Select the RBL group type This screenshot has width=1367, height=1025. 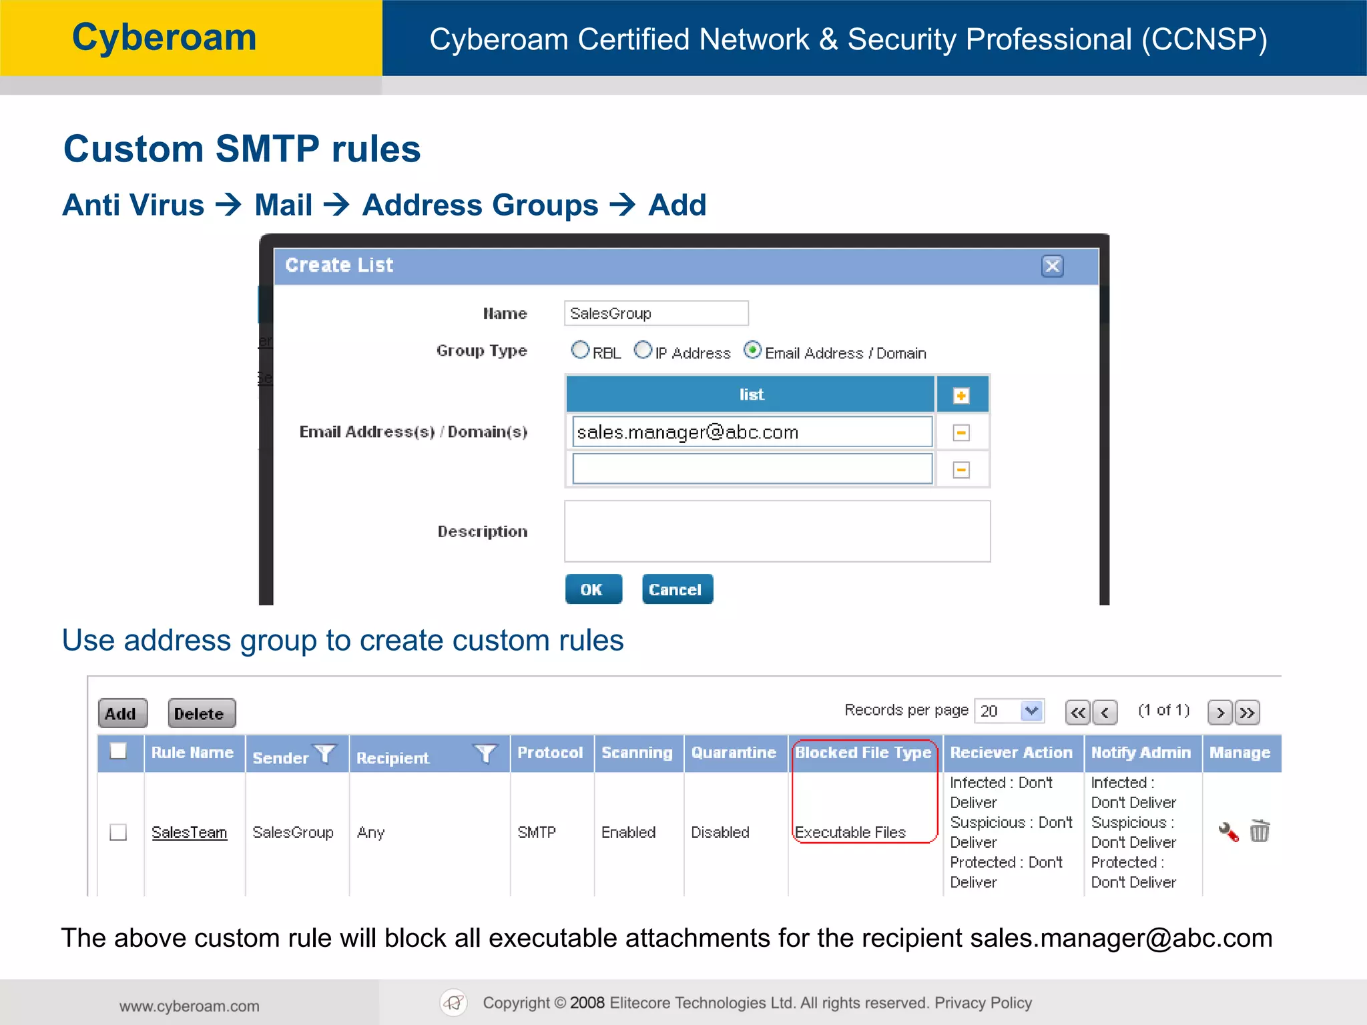pyautogui.click(x=580, y=350)
